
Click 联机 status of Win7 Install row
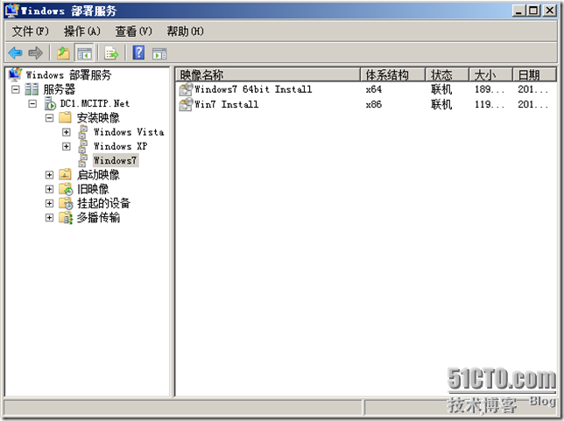pyautogui.click(x=441, y=104)
